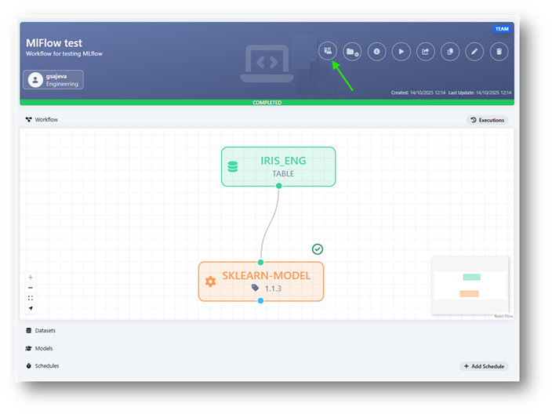552x414 pixels.
Task: Run the workflow with the play button
Action: [x=401, y=52]
